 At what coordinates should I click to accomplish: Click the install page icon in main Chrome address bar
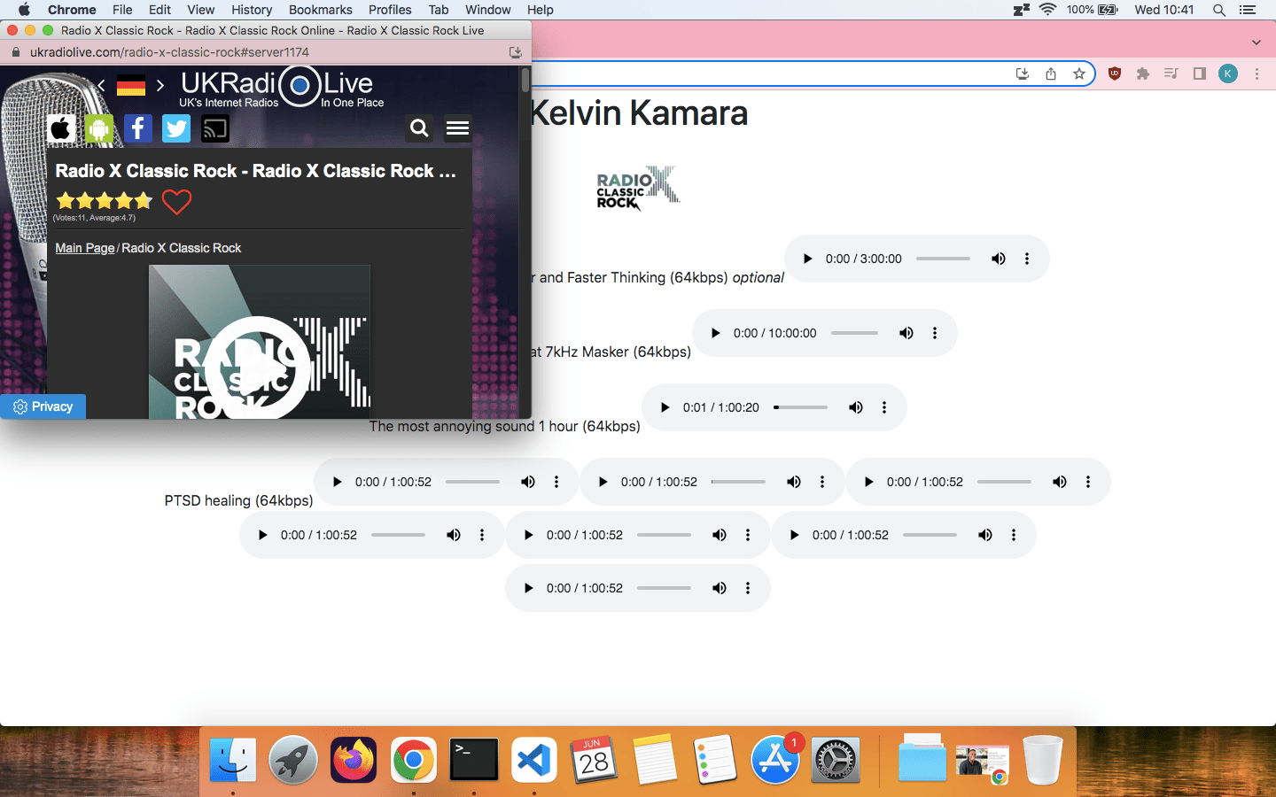1023,74
